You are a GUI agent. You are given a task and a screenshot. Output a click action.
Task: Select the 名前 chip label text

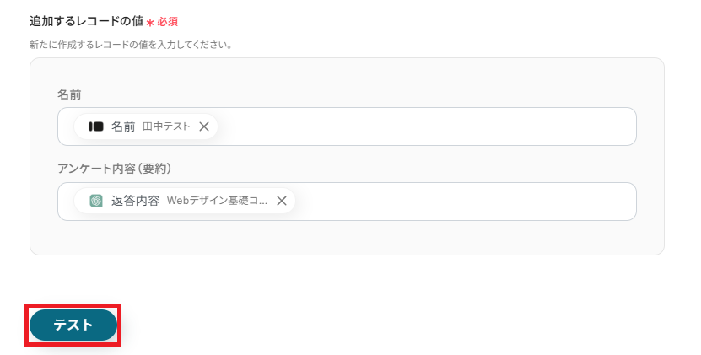click(x=123, y=126)
